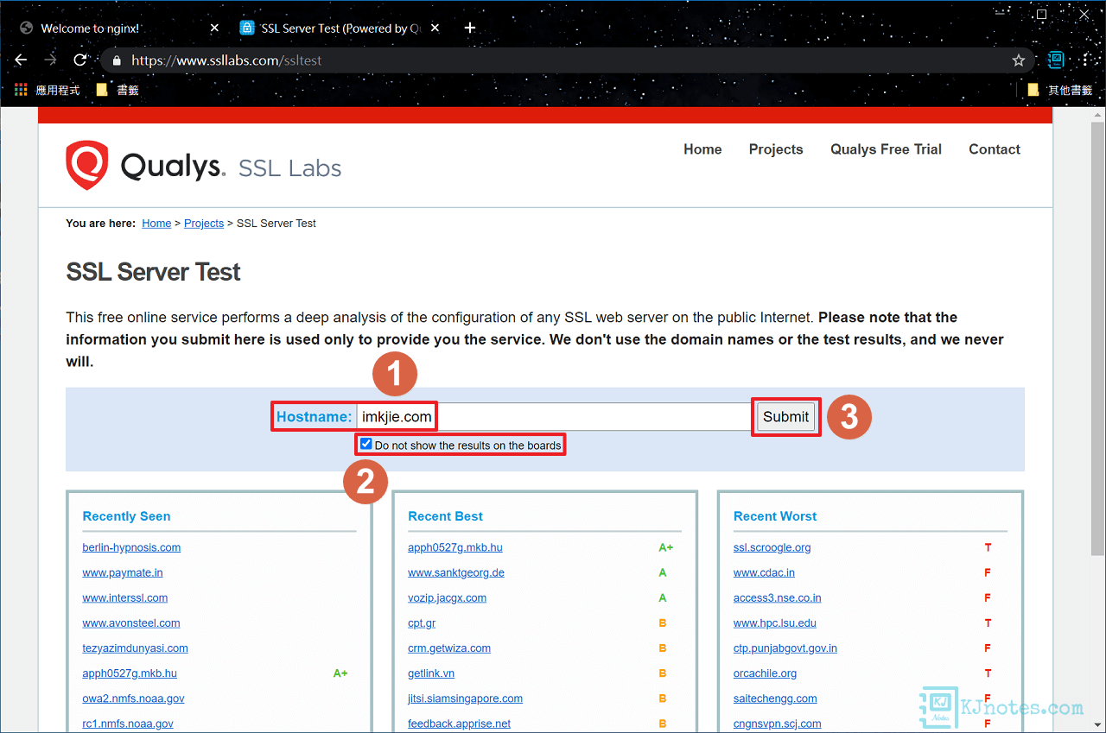
Task: Open cngnsvpn.scj.com link
Action: click(777, 723)
